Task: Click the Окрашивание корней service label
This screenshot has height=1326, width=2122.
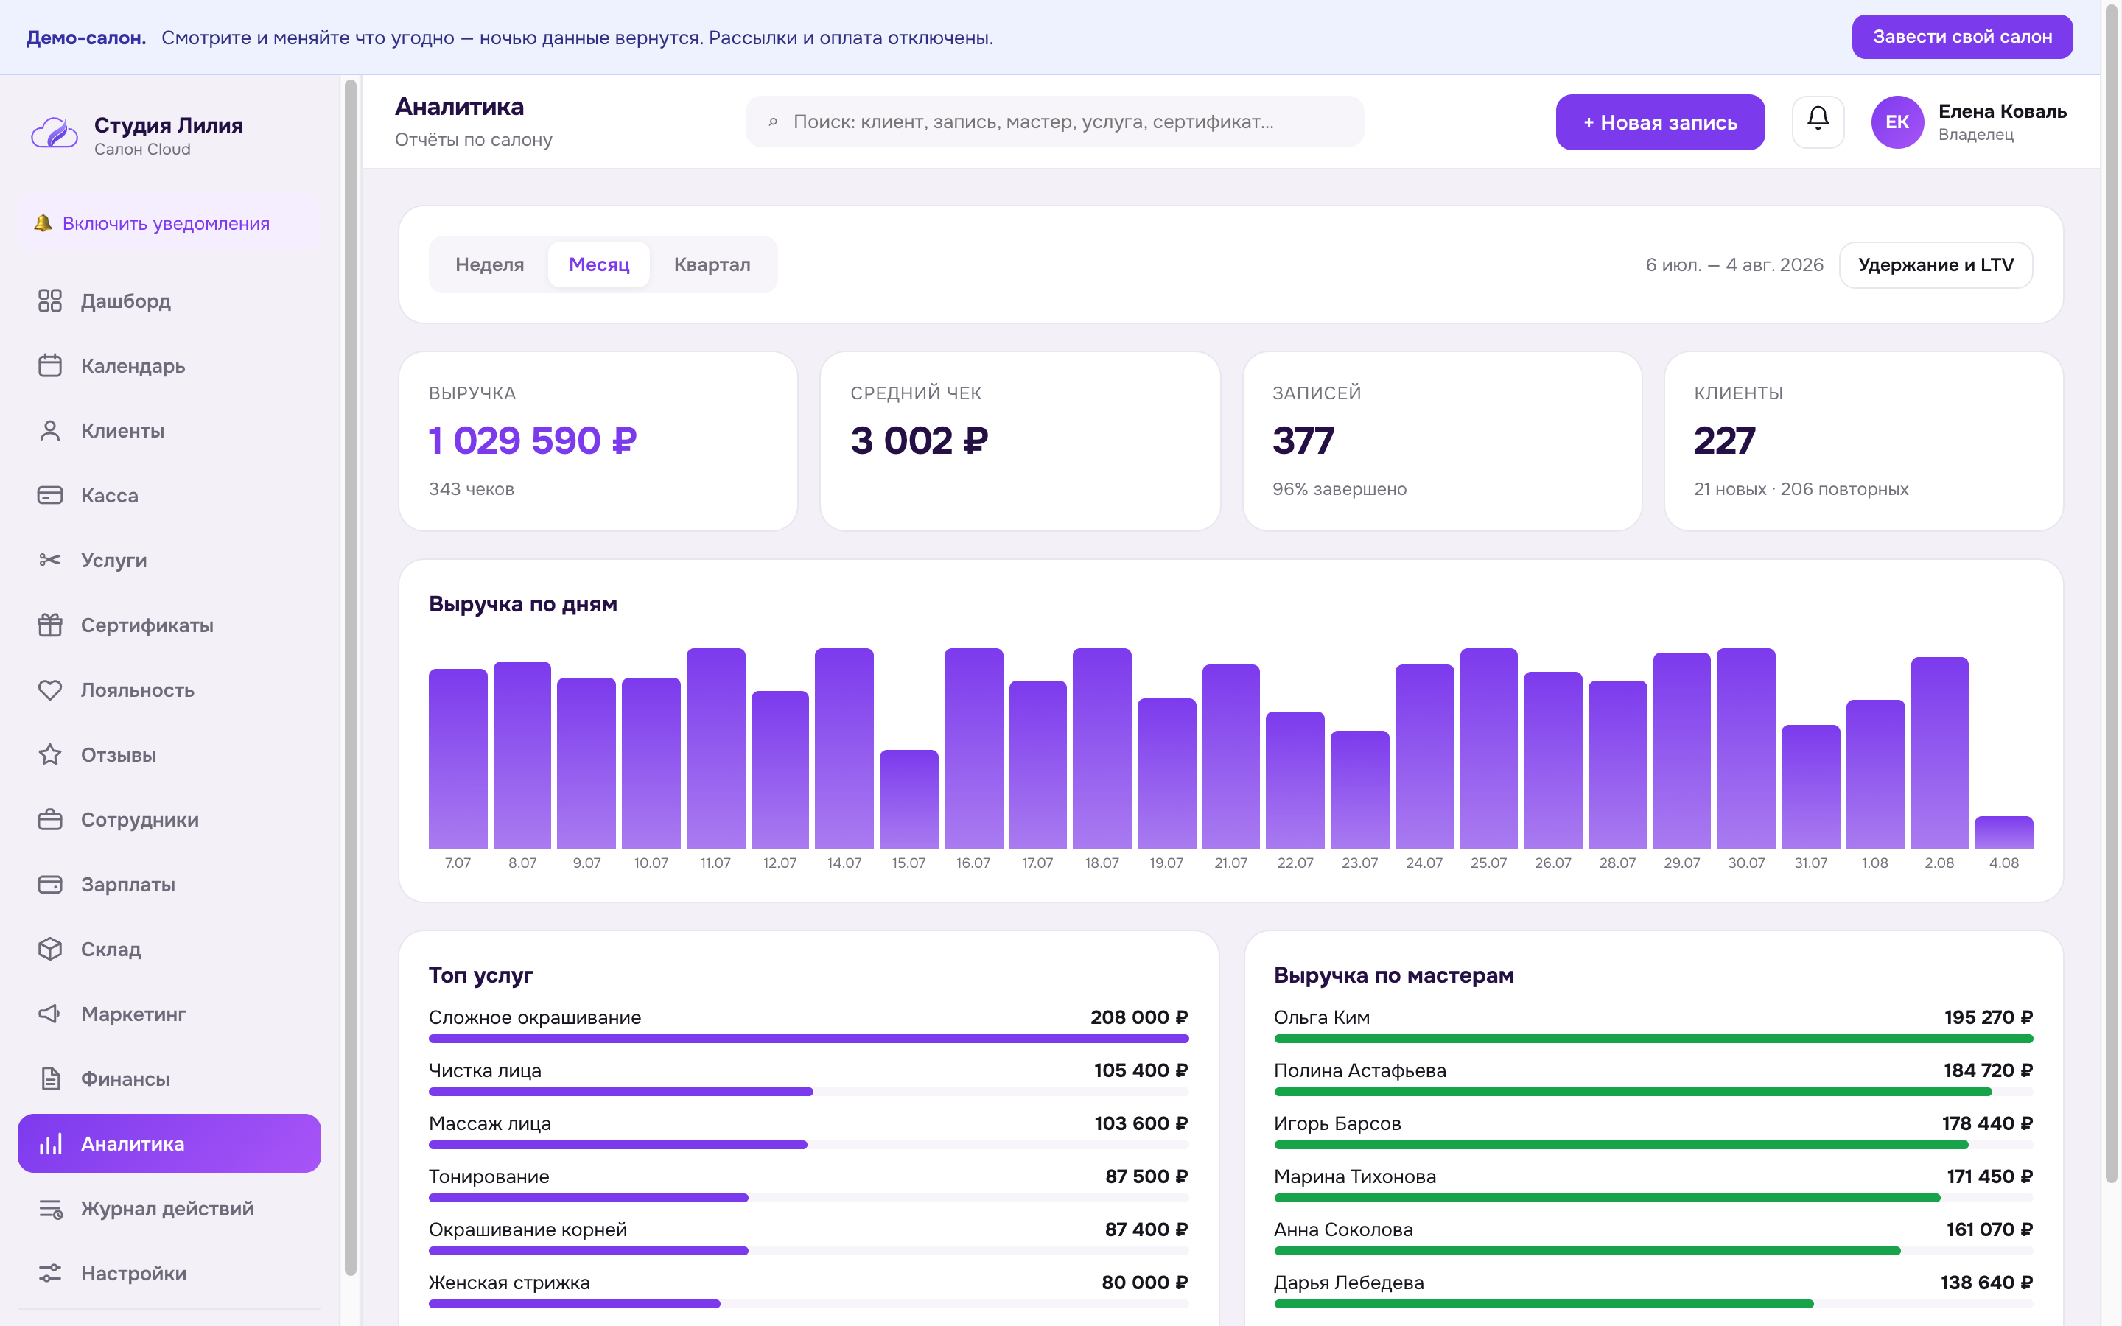Action: [x=528, y=1229]
